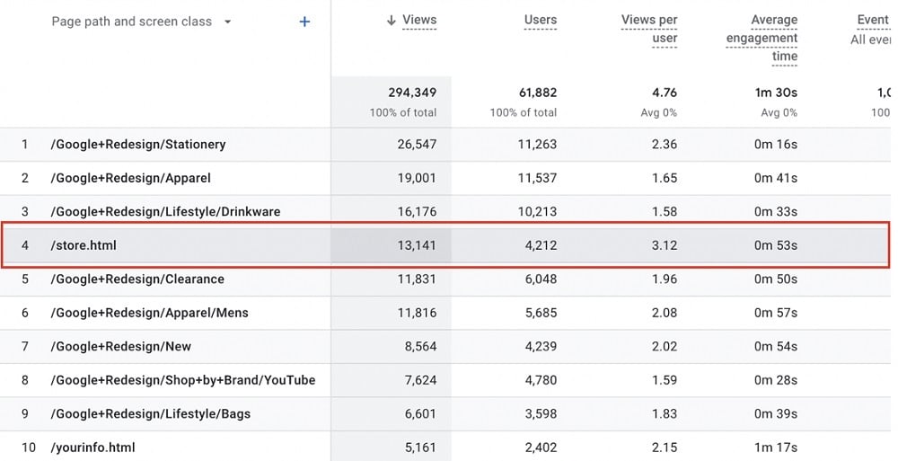This screenshot has width=898, height=461.
Task: Click engagement time 1m 17s for yourinfo.html
Action: [776, 448]
